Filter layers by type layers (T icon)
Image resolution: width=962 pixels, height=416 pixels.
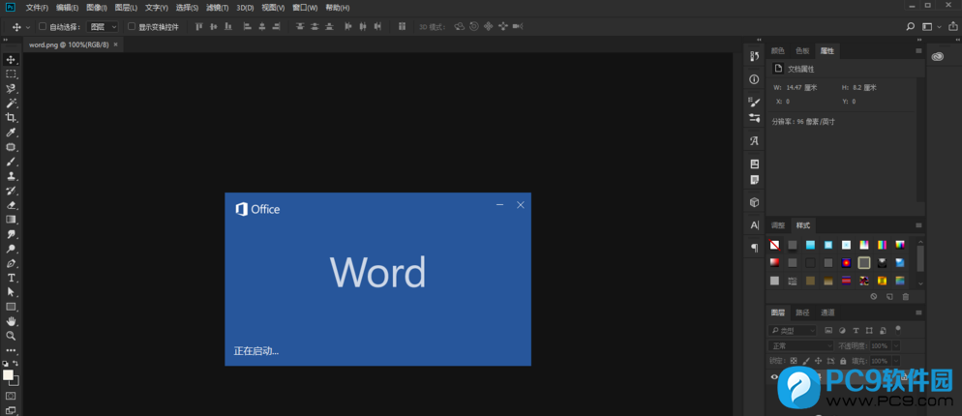[x=856, y=330]
